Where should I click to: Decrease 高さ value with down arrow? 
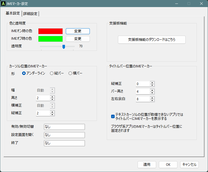pyautogui.click(x=52, y=99)
